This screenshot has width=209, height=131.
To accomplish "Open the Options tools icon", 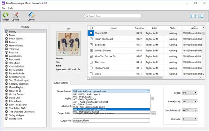I will point(15,15).
